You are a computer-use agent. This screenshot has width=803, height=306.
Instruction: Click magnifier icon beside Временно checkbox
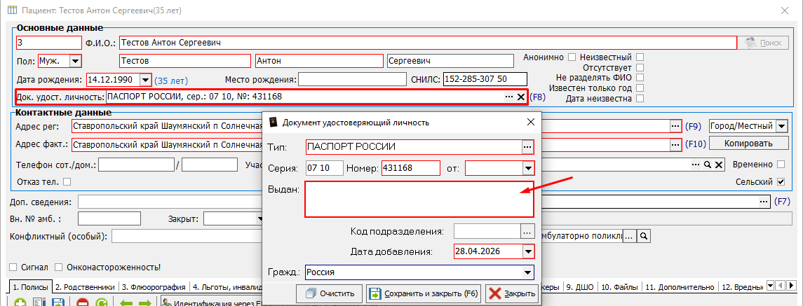click(707, 165)
